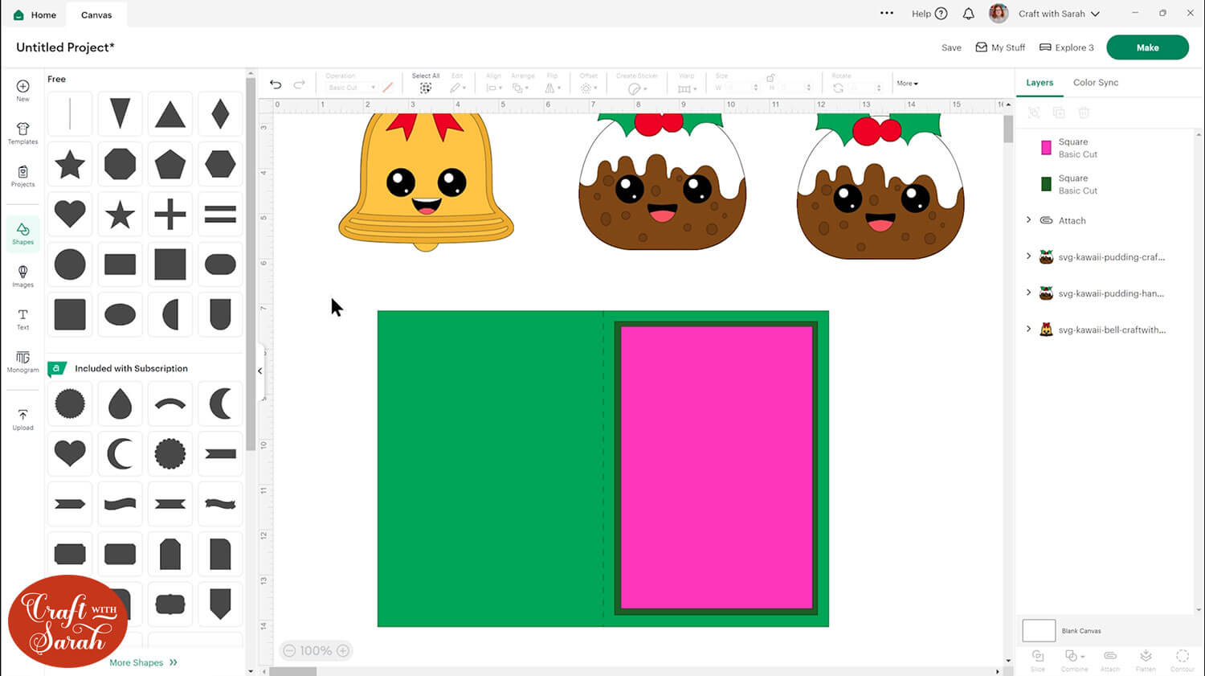Expand the Attach layer group

1028,220
